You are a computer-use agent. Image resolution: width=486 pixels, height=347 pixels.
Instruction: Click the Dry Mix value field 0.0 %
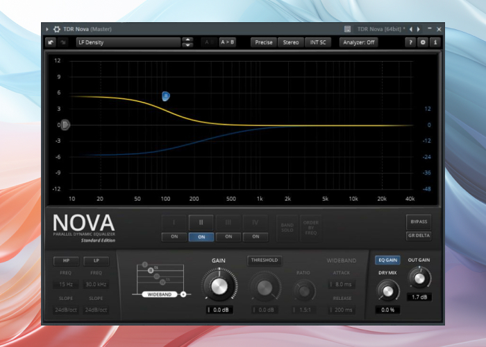click(387, 310)
